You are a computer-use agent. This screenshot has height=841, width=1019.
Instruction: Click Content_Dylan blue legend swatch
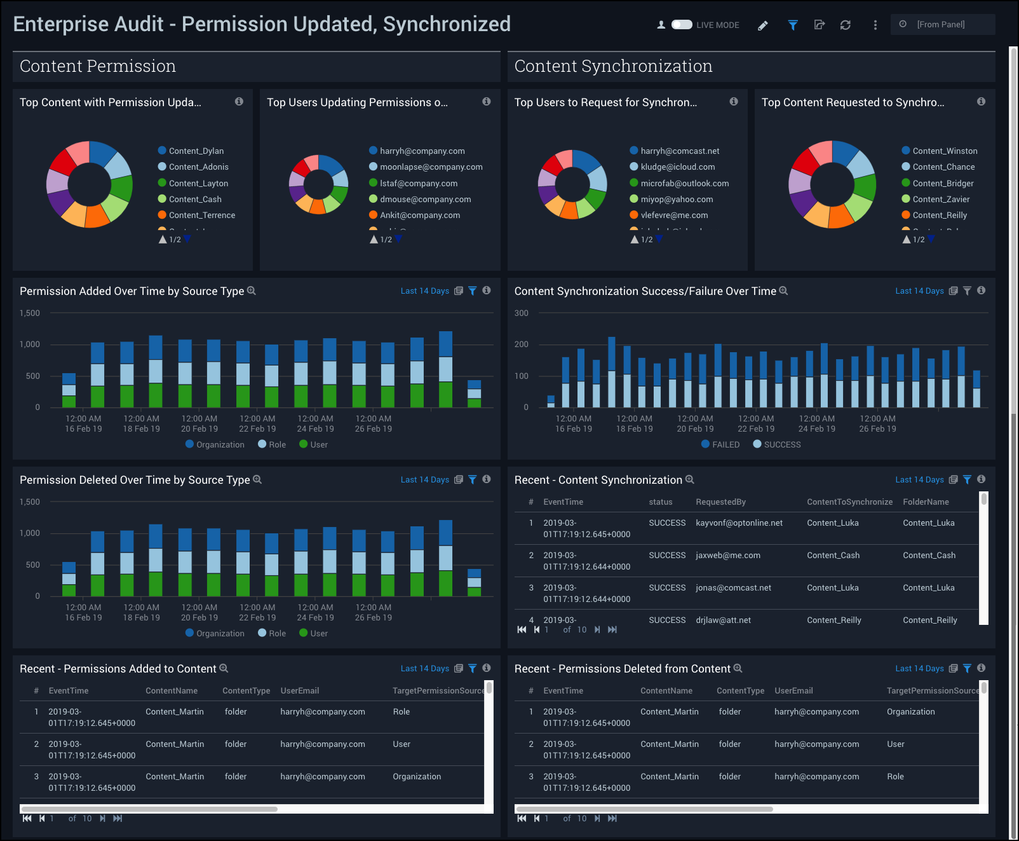(162, 151)
